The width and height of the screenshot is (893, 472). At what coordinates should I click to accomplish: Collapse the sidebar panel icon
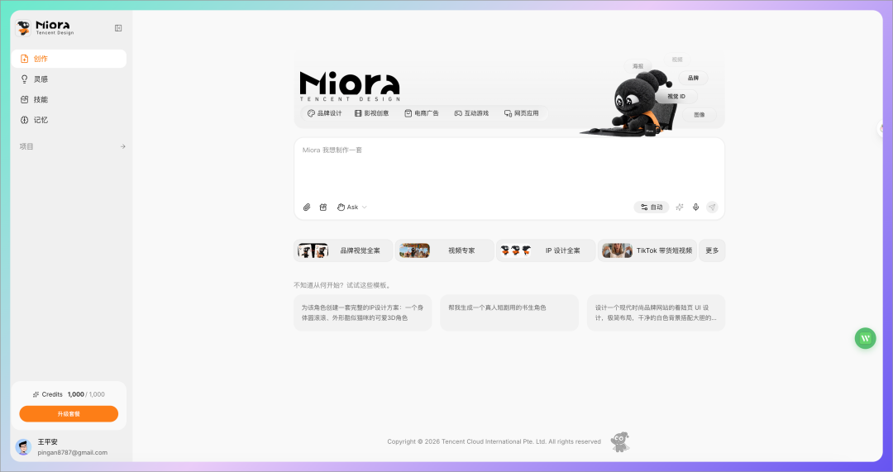coord(118,28)
